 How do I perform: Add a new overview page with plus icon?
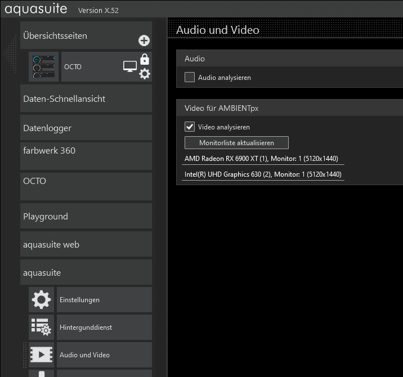tap(144, 41)
